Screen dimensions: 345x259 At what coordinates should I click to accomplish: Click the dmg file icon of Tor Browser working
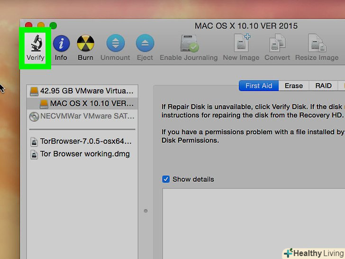(34, 154)
